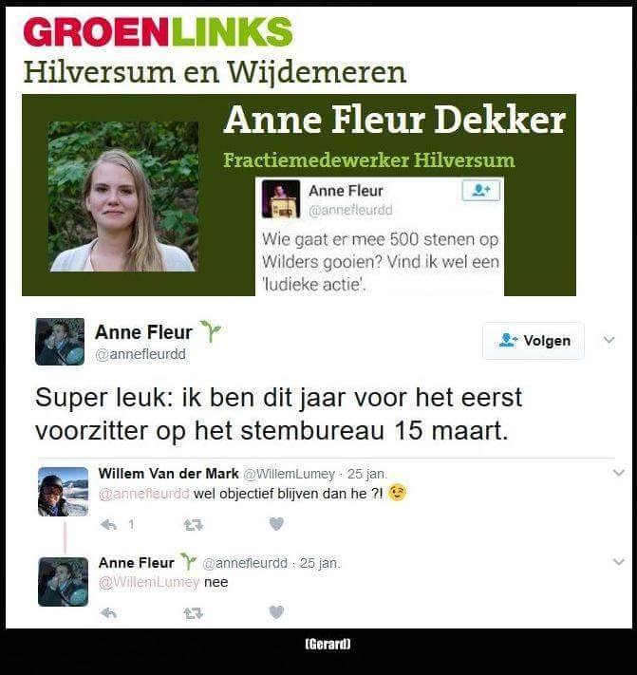Like Anne Fleur's 'nee' reply

click(x=276, y=612)
